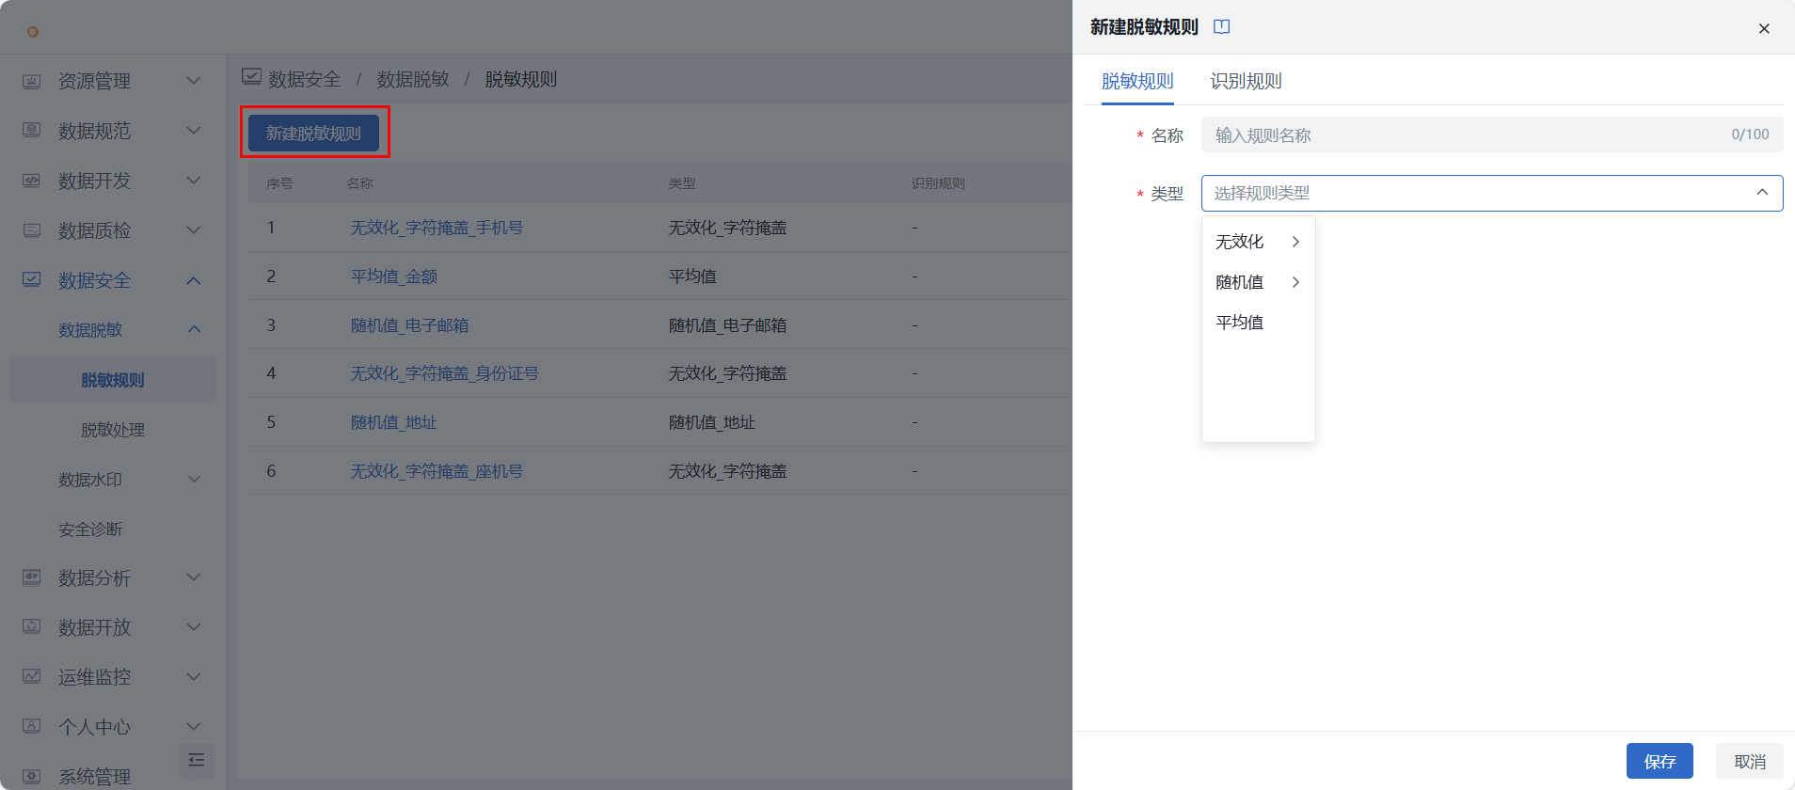Expand the 数据水印 submenu chevron
Viewport: 1795px width, 790px height.
(x=194, y=480)
